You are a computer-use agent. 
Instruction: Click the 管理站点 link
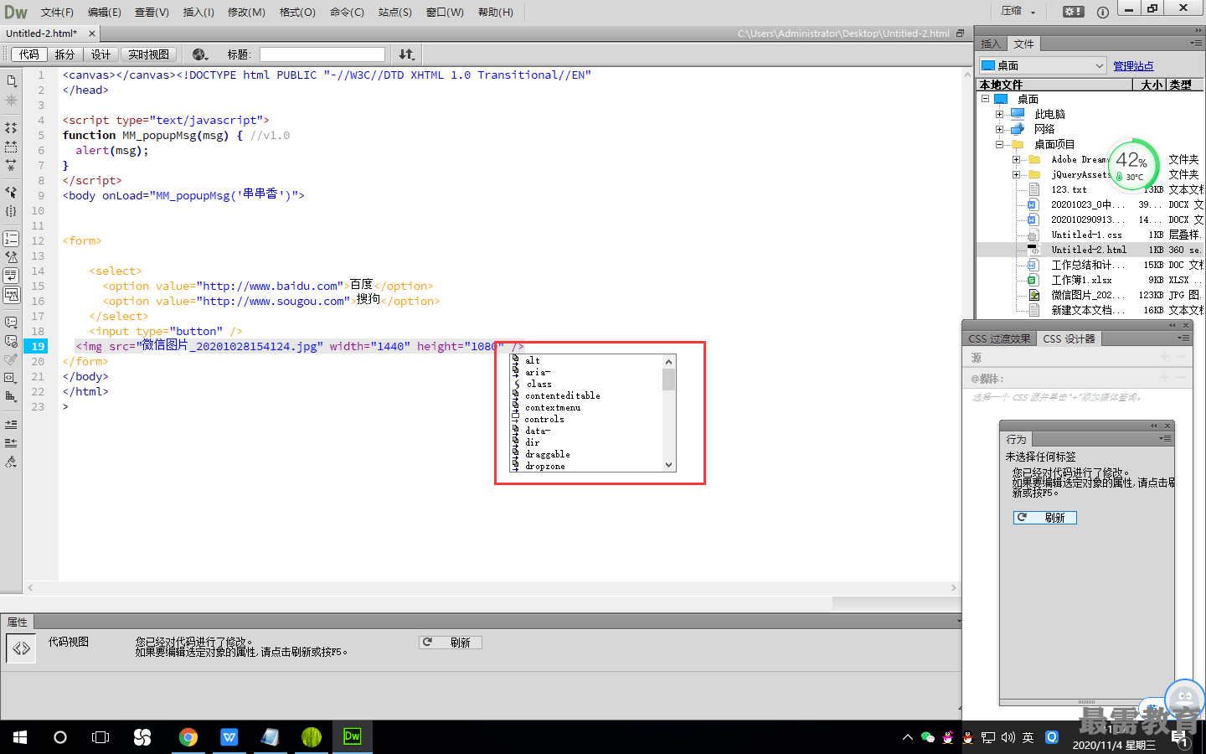(1133, 65)
